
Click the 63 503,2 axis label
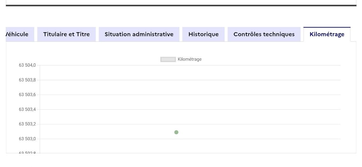click(28, 124)
